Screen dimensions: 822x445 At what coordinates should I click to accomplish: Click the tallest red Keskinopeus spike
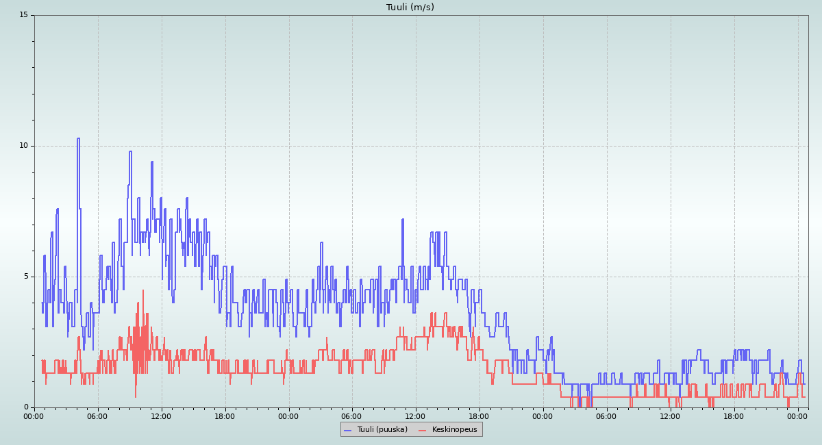point(143,291)
